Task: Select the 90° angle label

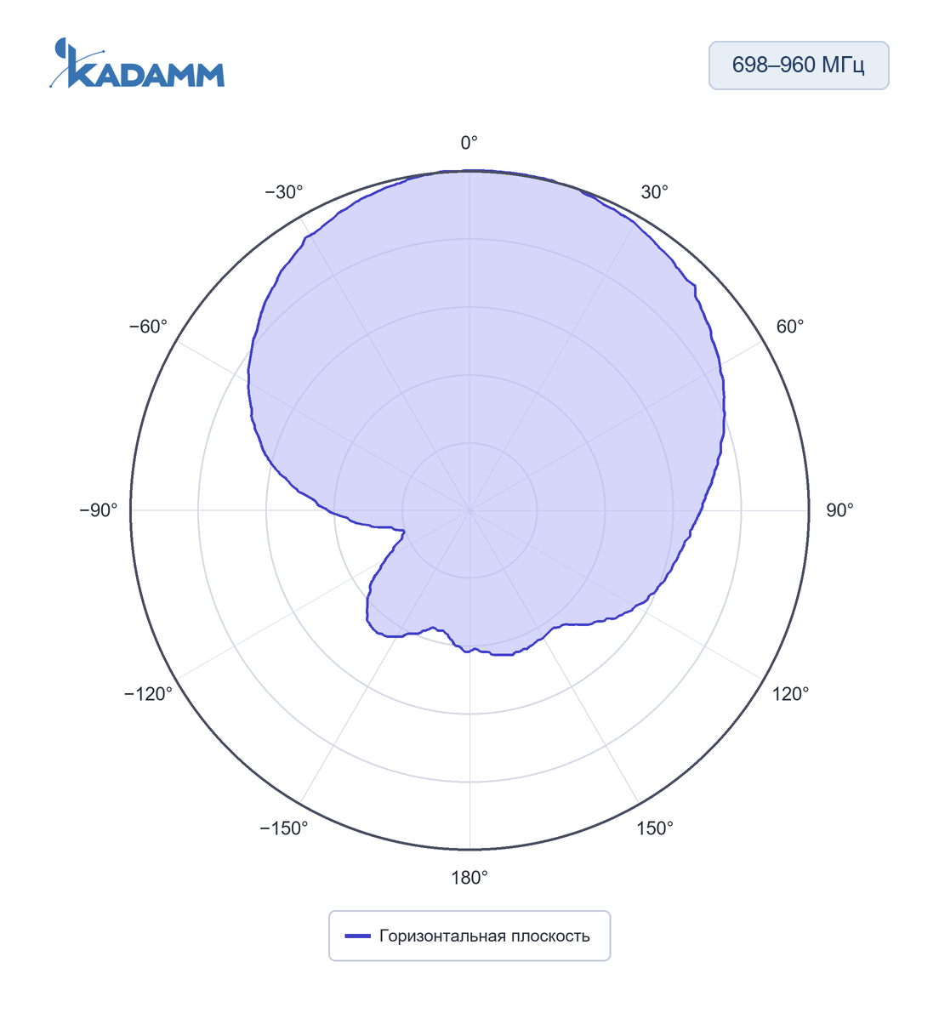Action: [x=839, y=510]
